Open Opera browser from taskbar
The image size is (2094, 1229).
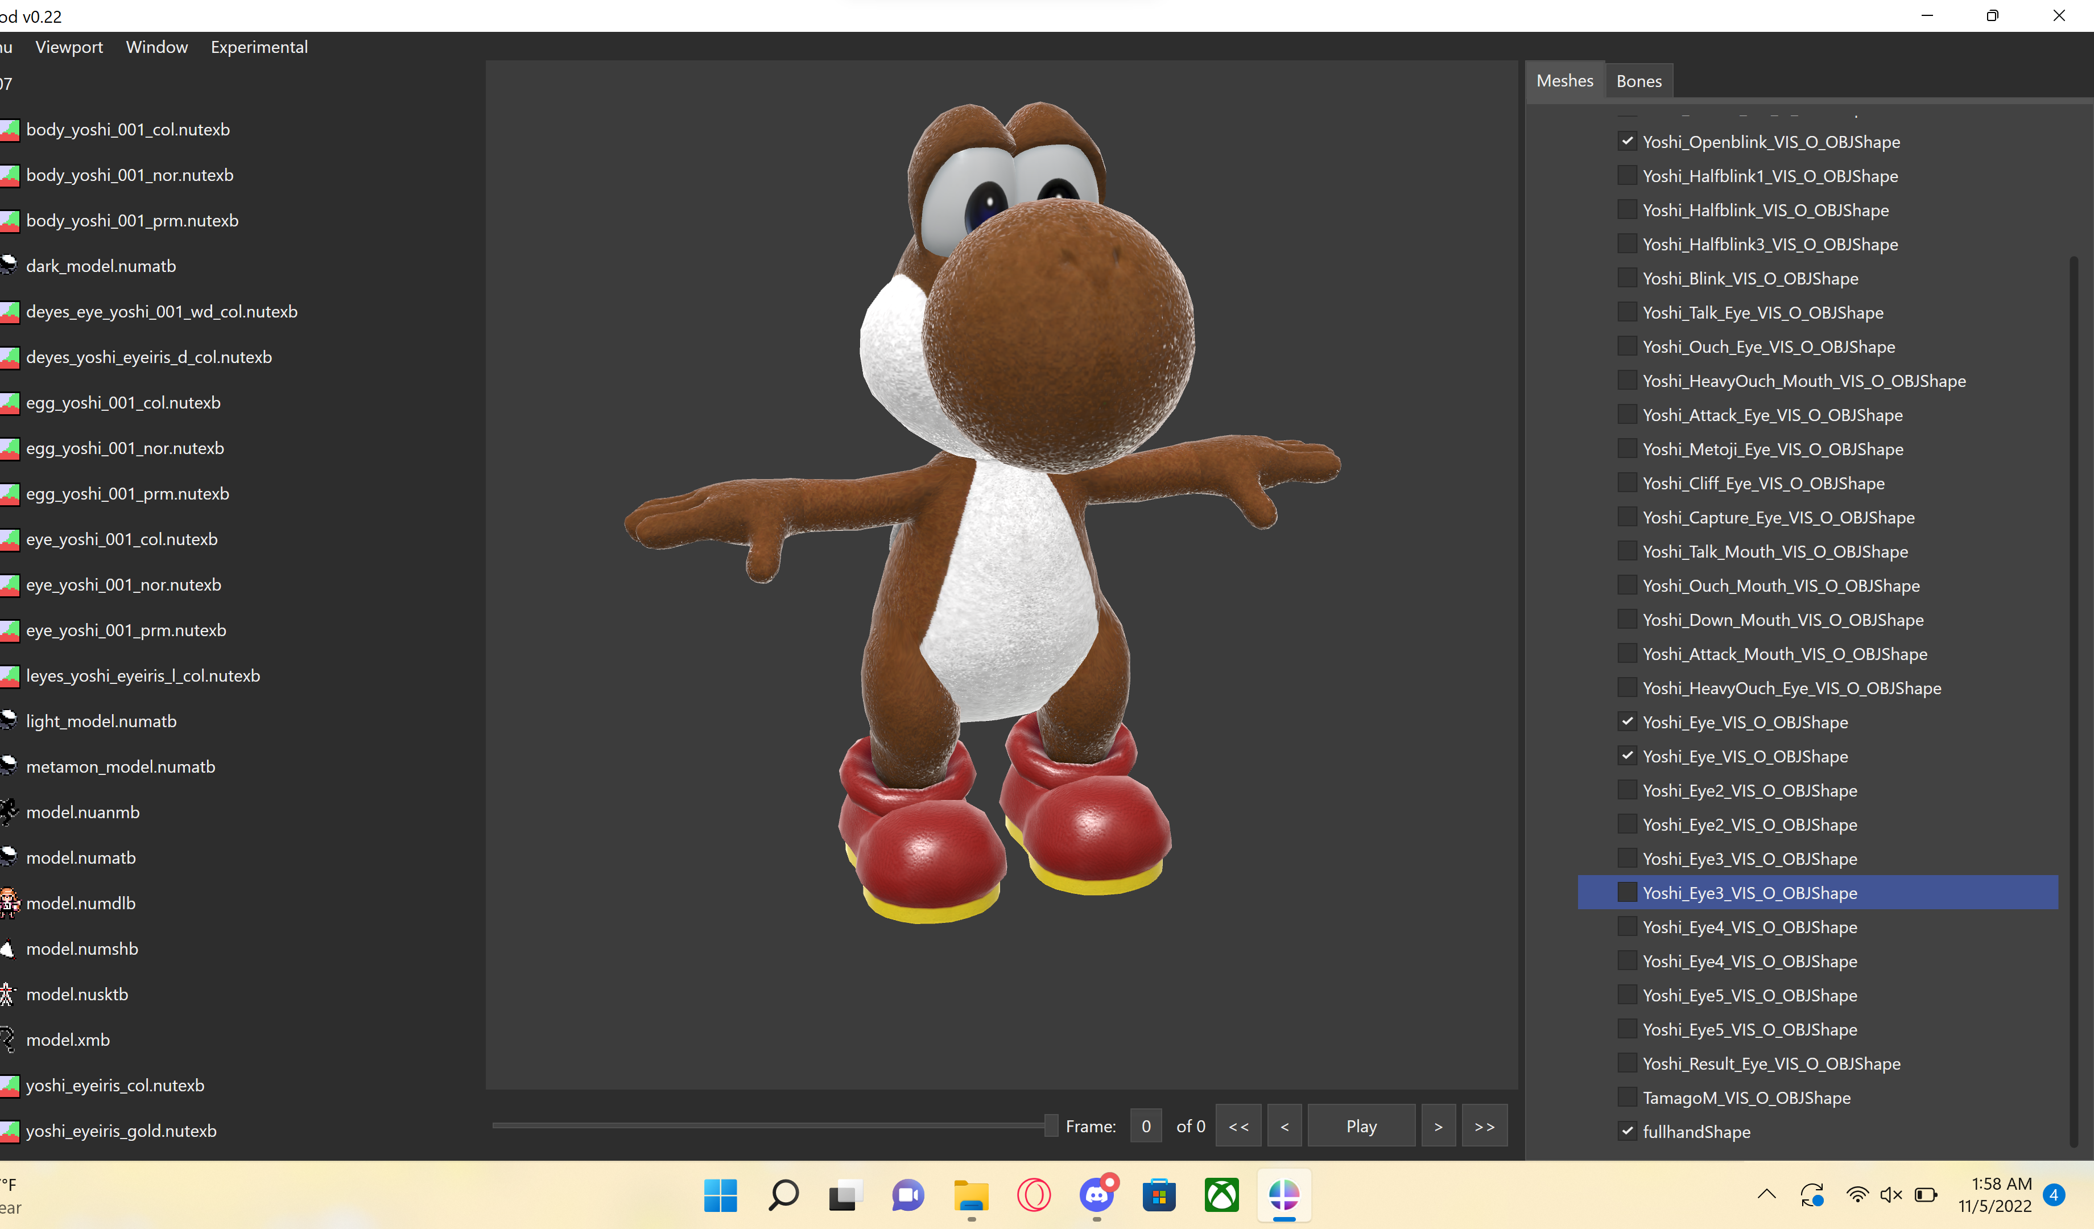tap(1034, 1196)
